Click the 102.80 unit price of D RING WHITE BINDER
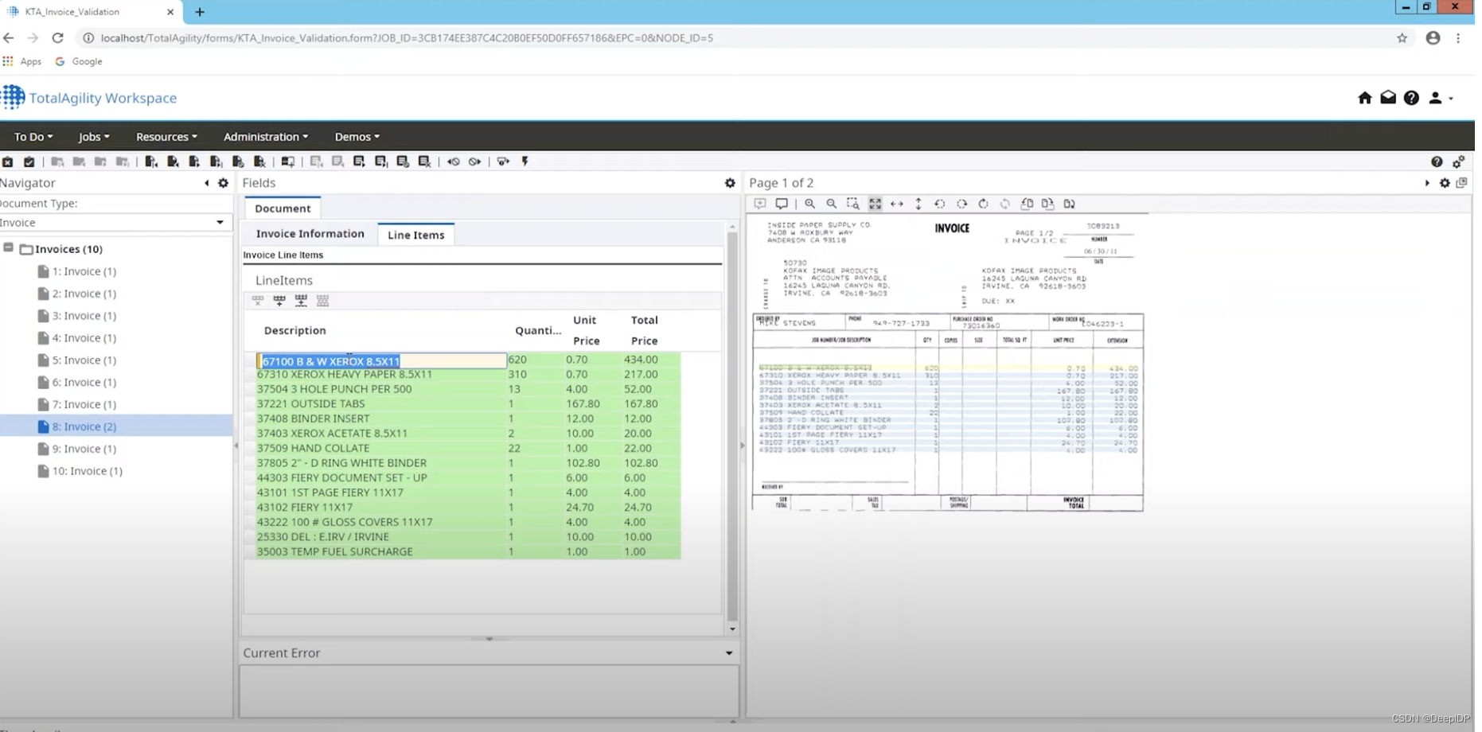The width and height of the screenshot is (1482, 732). [x=583, y=463]
